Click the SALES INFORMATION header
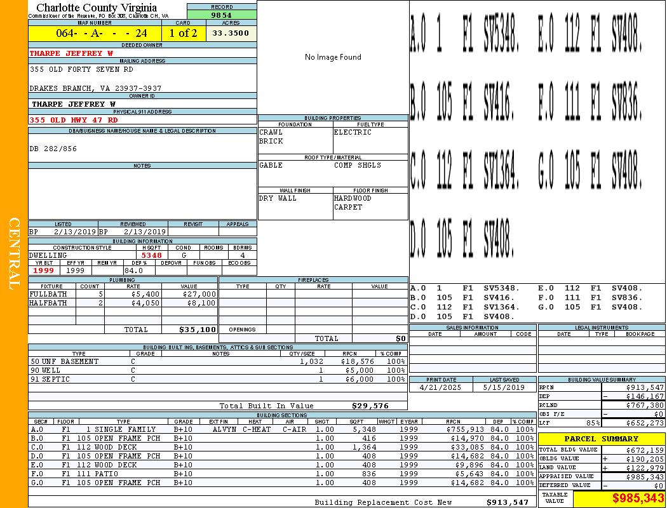Viewport: 667px width, 508px height. pos(472,327)
